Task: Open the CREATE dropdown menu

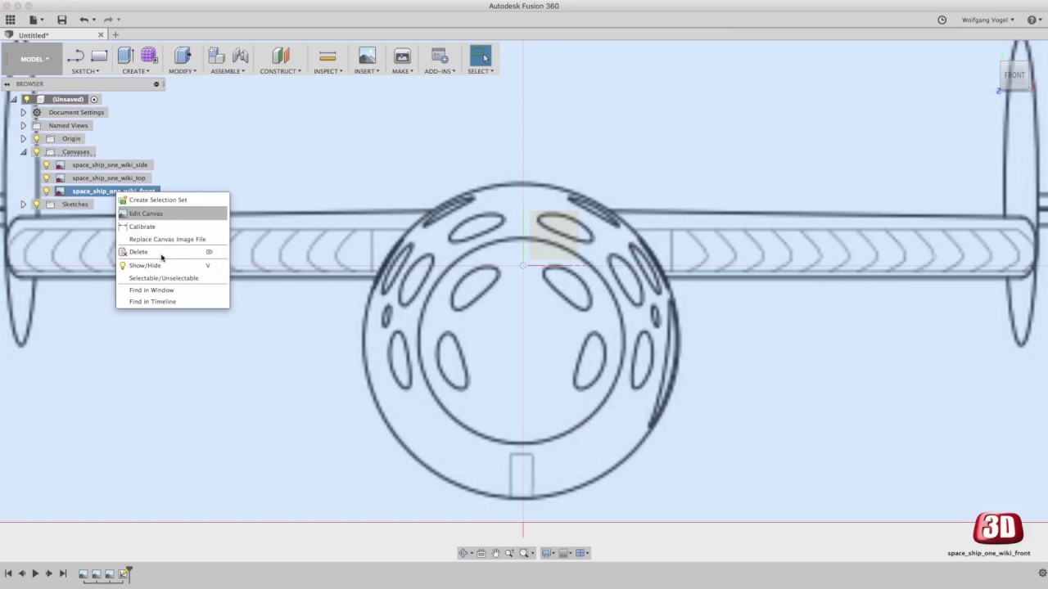Action: [x=136, y=71]
